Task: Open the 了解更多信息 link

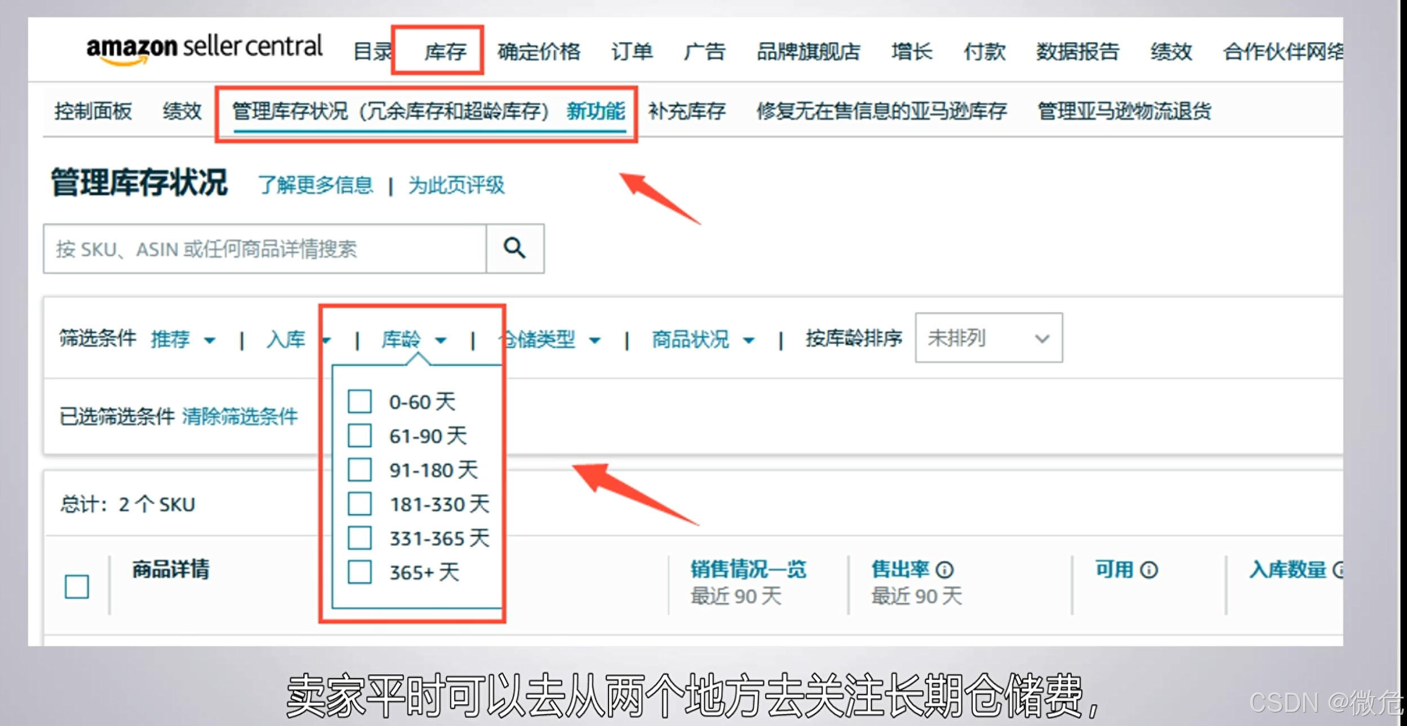Action: point(316,185)
